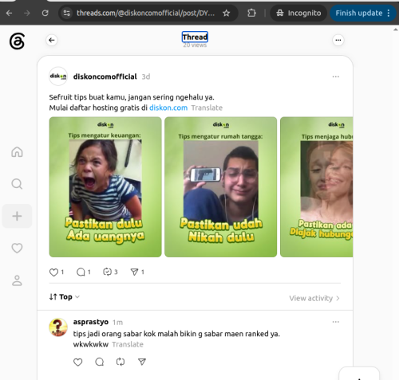
Task: Like the asprastyo reply
Action: coord(77,362)
